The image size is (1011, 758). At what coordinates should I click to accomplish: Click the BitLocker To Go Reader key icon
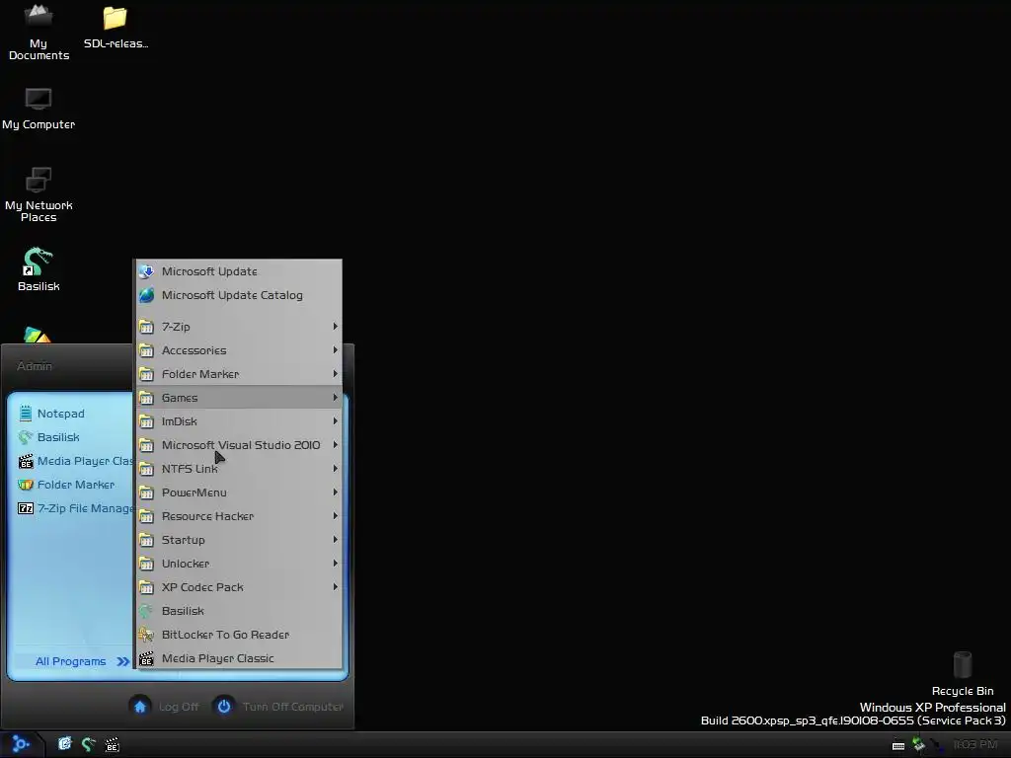(146, 635)
